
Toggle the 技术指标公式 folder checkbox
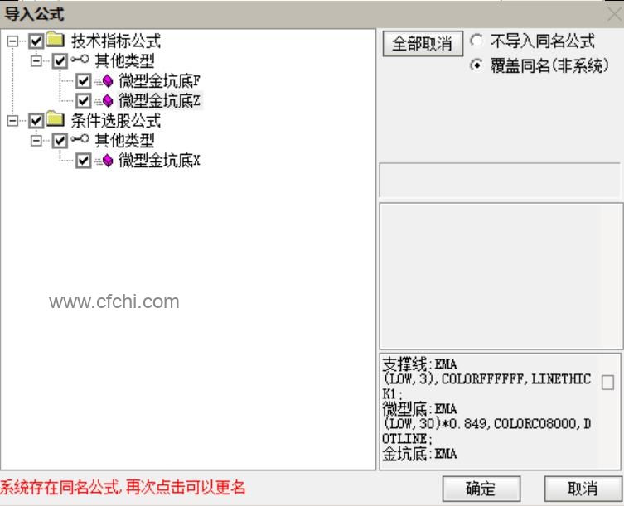36,41
